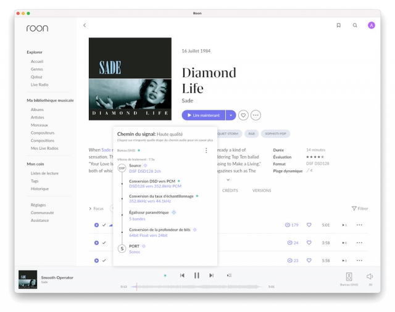
Task: Open Artistes in the sidebar
Action: 38,118
